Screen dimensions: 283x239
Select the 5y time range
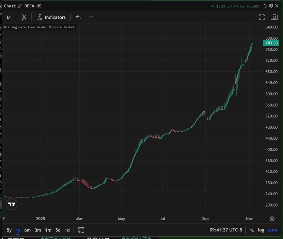click(x=9, y=230)
